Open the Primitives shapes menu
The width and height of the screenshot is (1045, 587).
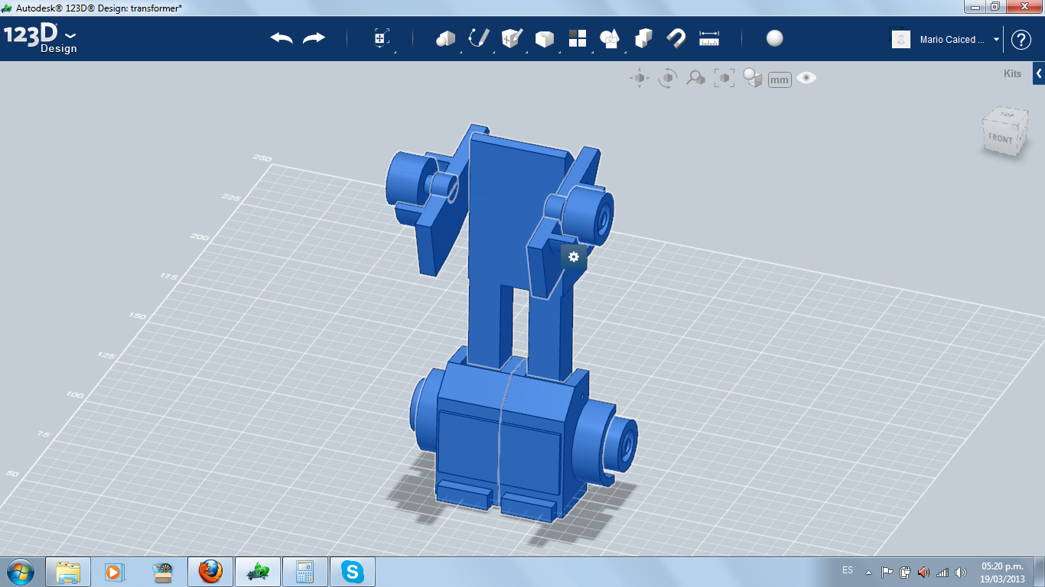tap(445, 38)
